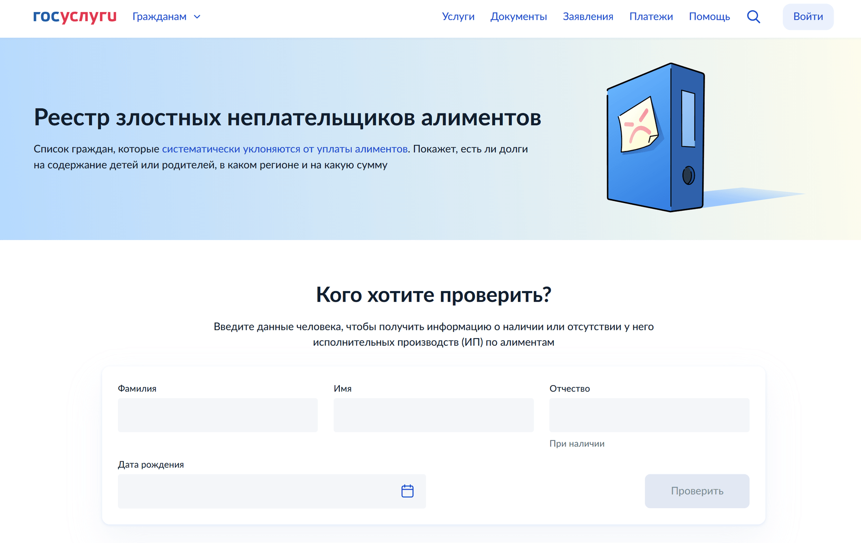Image resolution: width=861 pixels, height=543 pixels.
Task: Expand the Гражданам dropdown chevron
Action: pos(197,17)
